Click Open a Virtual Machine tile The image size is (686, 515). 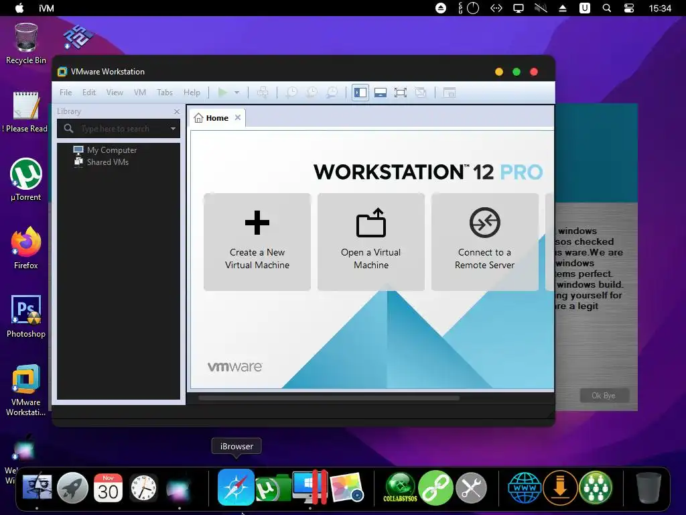click(x=371, y=241)
